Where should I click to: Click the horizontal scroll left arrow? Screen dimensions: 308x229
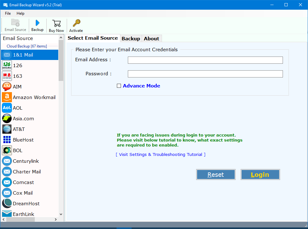(3, 219)
